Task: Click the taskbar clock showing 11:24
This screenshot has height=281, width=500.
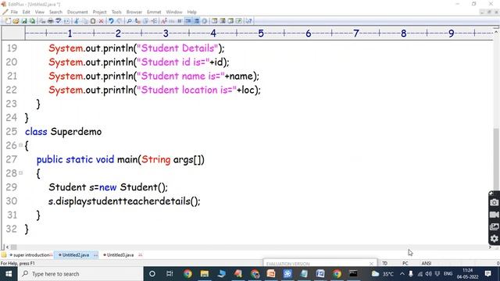Action: pyautogui.click(x=467, y=274)
